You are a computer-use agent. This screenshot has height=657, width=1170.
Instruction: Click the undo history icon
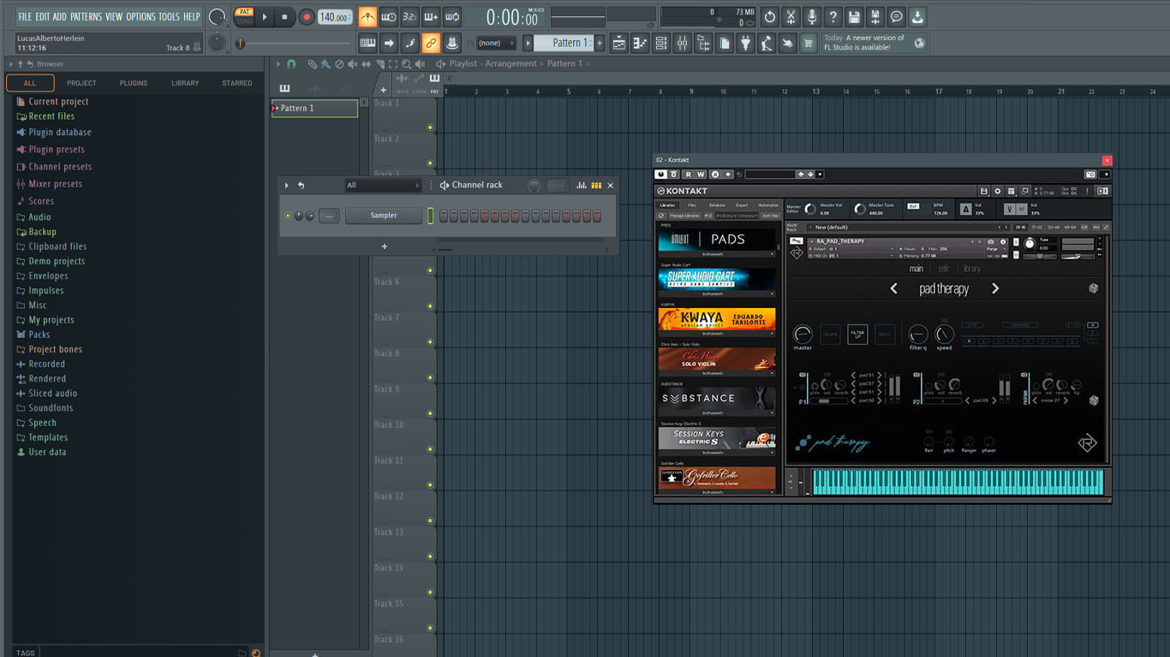(770, 17)
